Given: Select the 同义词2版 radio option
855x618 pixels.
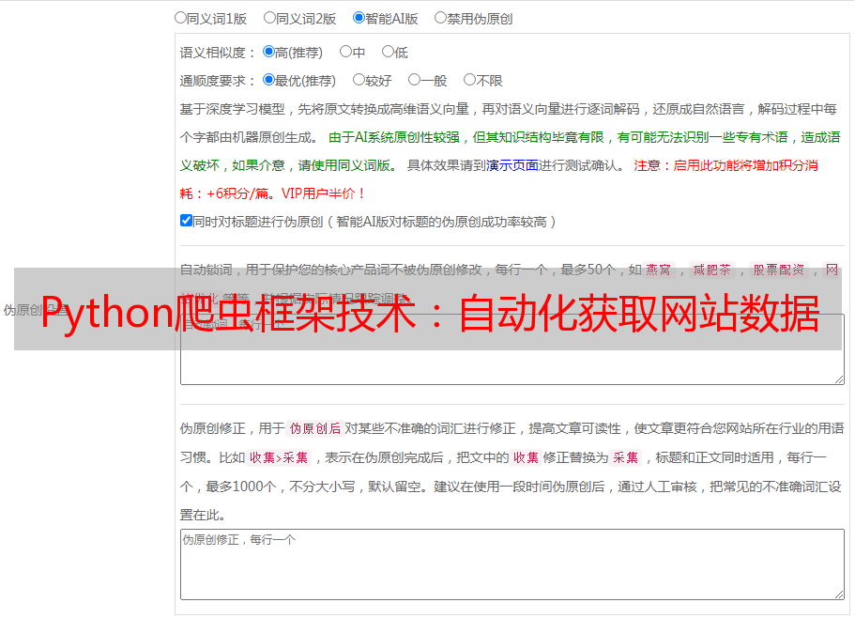Looking at the screenshot, I should 269,18.
